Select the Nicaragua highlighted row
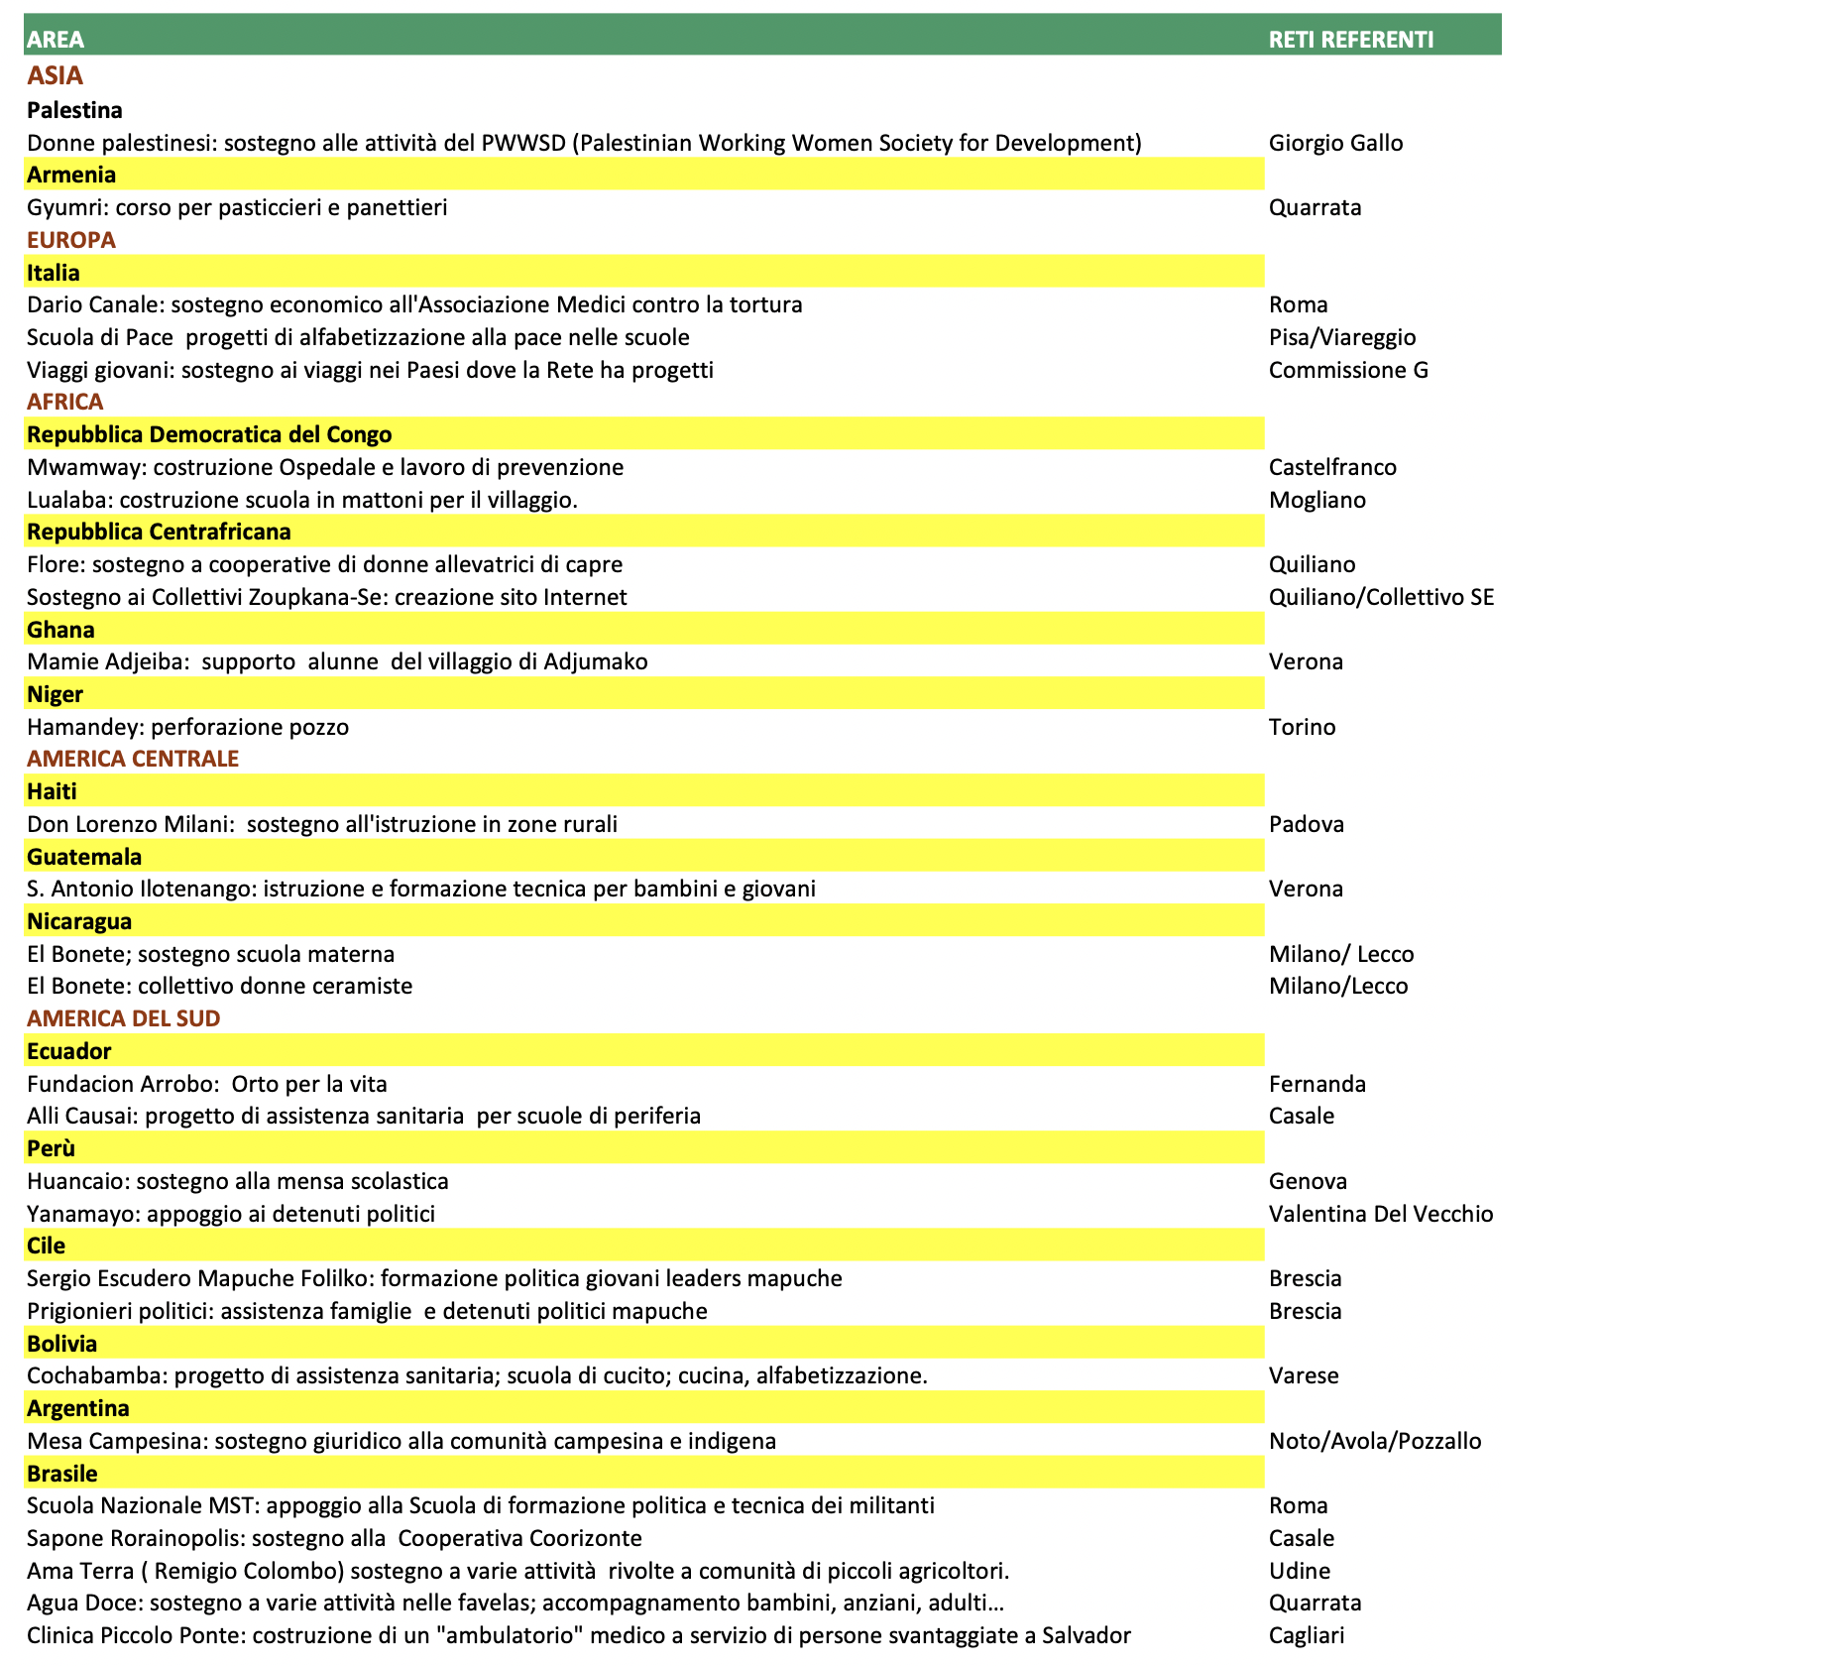1830x1666 pixels. pyautogui.click(x=644, y=921)
